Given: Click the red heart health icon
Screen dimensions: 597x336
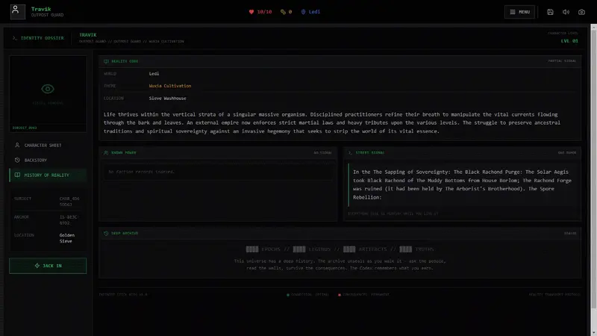Looking at the screenshot, I should click(x=251, y=12).
